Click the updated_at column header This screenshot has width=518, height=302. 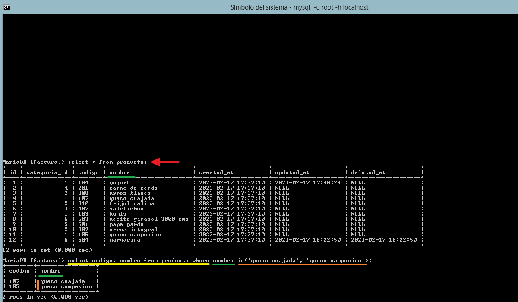click(x=292, y=172)
